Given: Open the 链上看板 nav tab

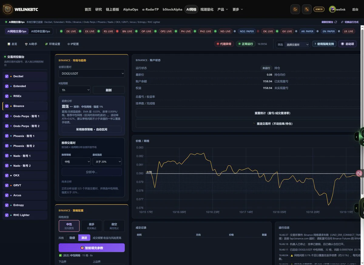Looking at the screenshot, I should coord(112,9).
